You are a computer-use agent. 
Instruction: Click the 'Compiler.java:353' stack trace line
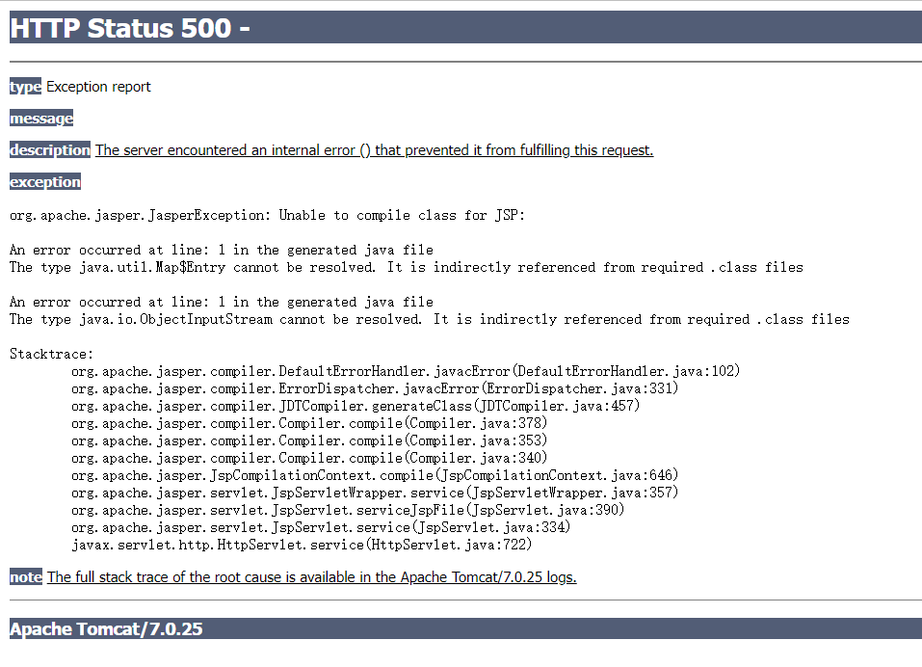[309, 440]
